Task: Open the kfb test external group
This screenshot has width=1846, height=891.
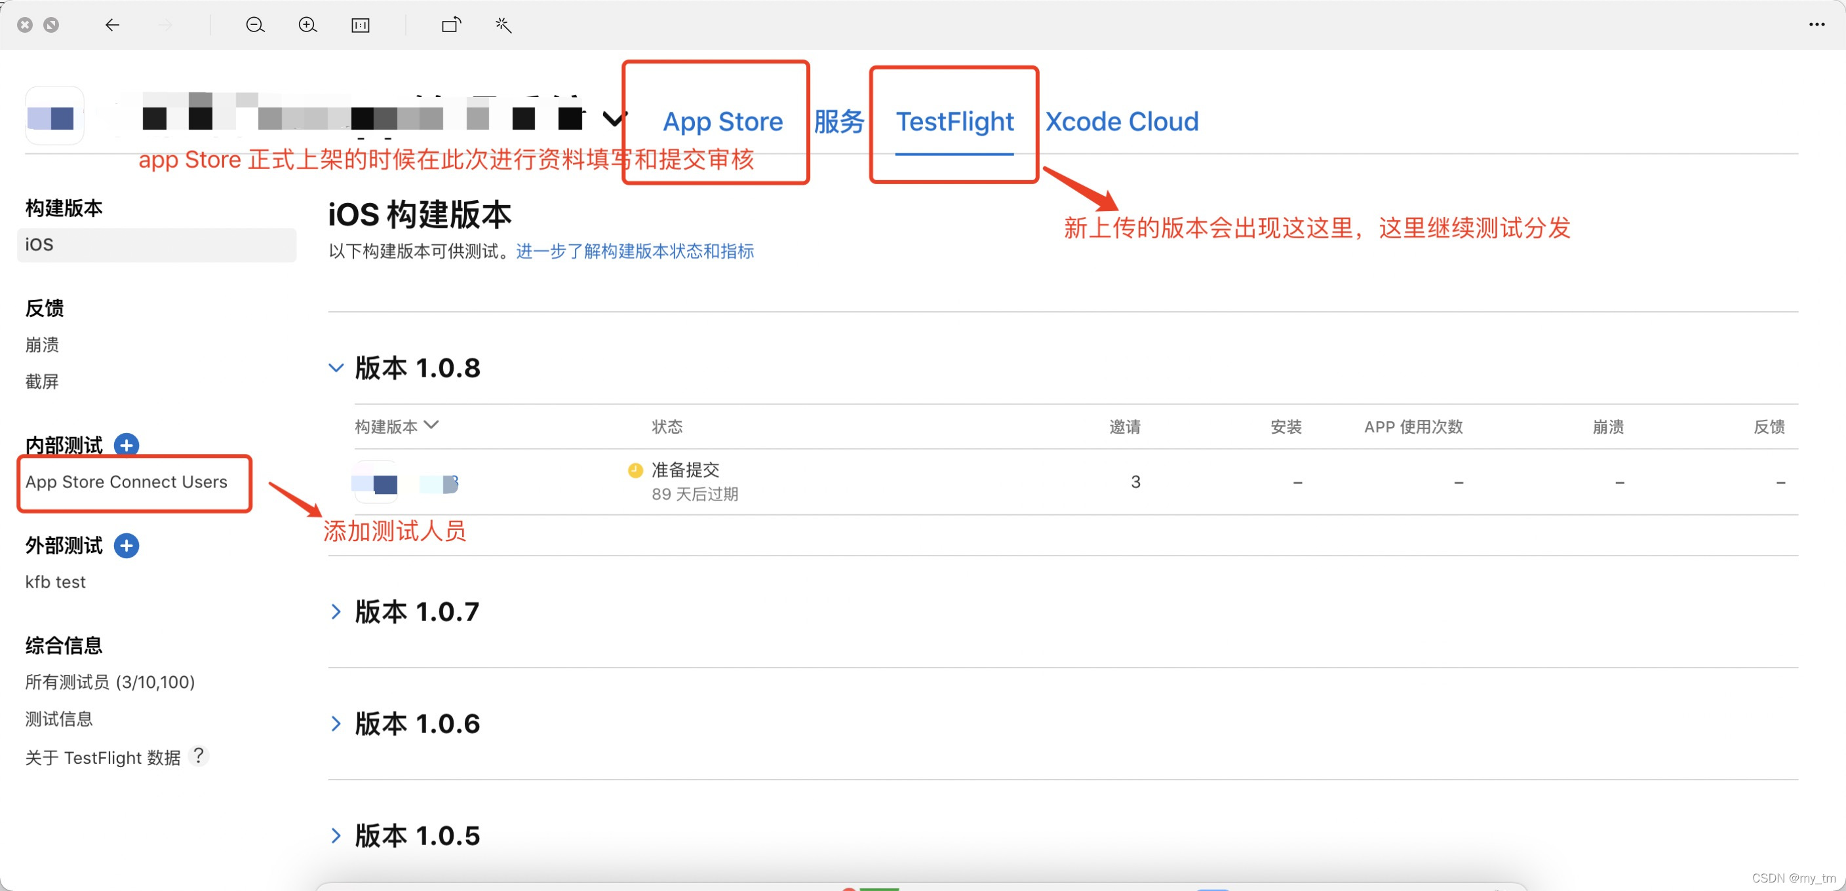Action: pos(55,582)
